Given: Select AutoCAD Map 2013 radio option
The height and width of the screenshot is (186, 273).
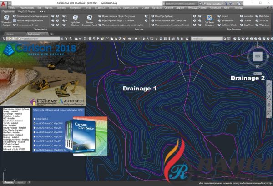Looking at the screenshot, I should pos(35,145).
